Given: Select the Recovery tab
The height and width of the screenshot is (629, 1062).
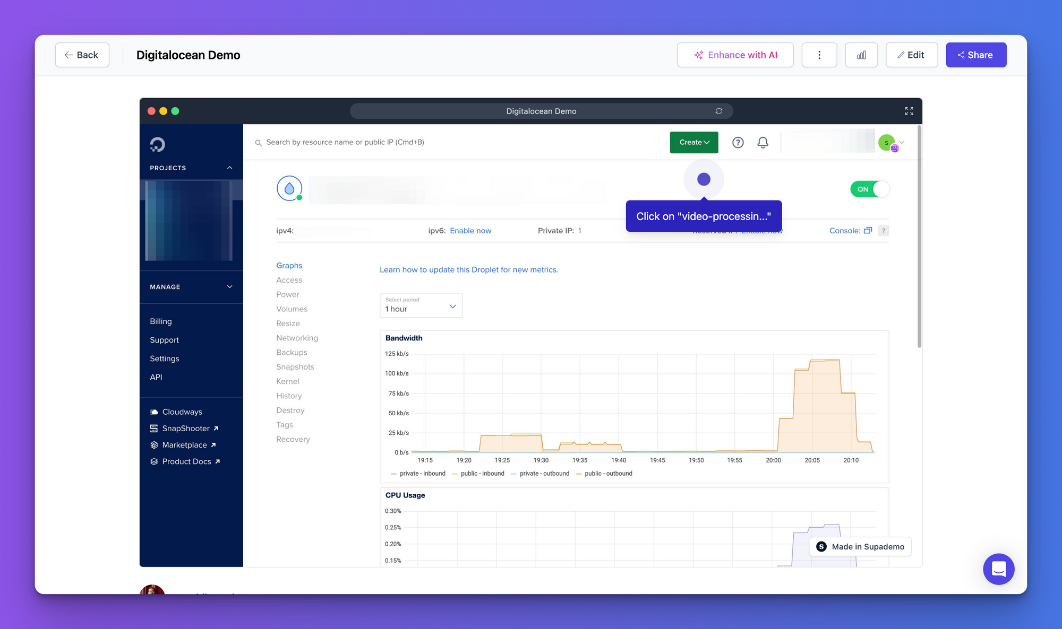Looking at the screenshot, I should point(293,439).
